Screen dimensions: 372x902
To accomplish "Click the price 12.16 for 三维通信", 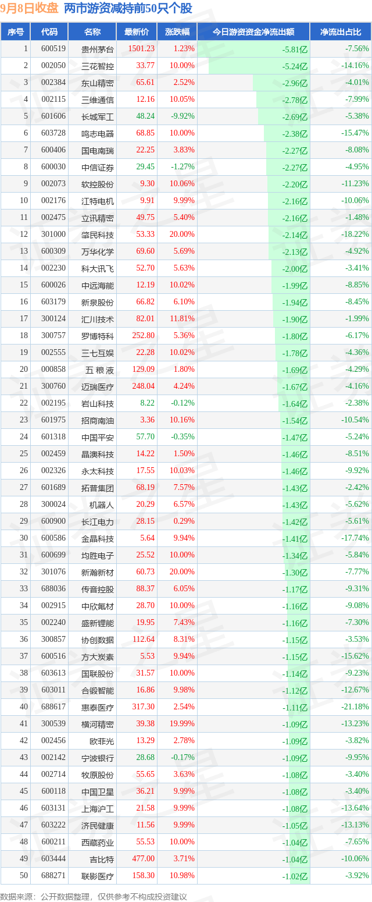I will pos(145,100).
